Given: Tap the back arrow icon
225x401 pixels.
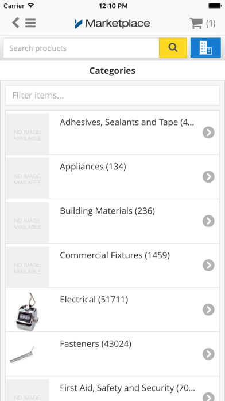Looking at the screenshot, I should (15, 23).
